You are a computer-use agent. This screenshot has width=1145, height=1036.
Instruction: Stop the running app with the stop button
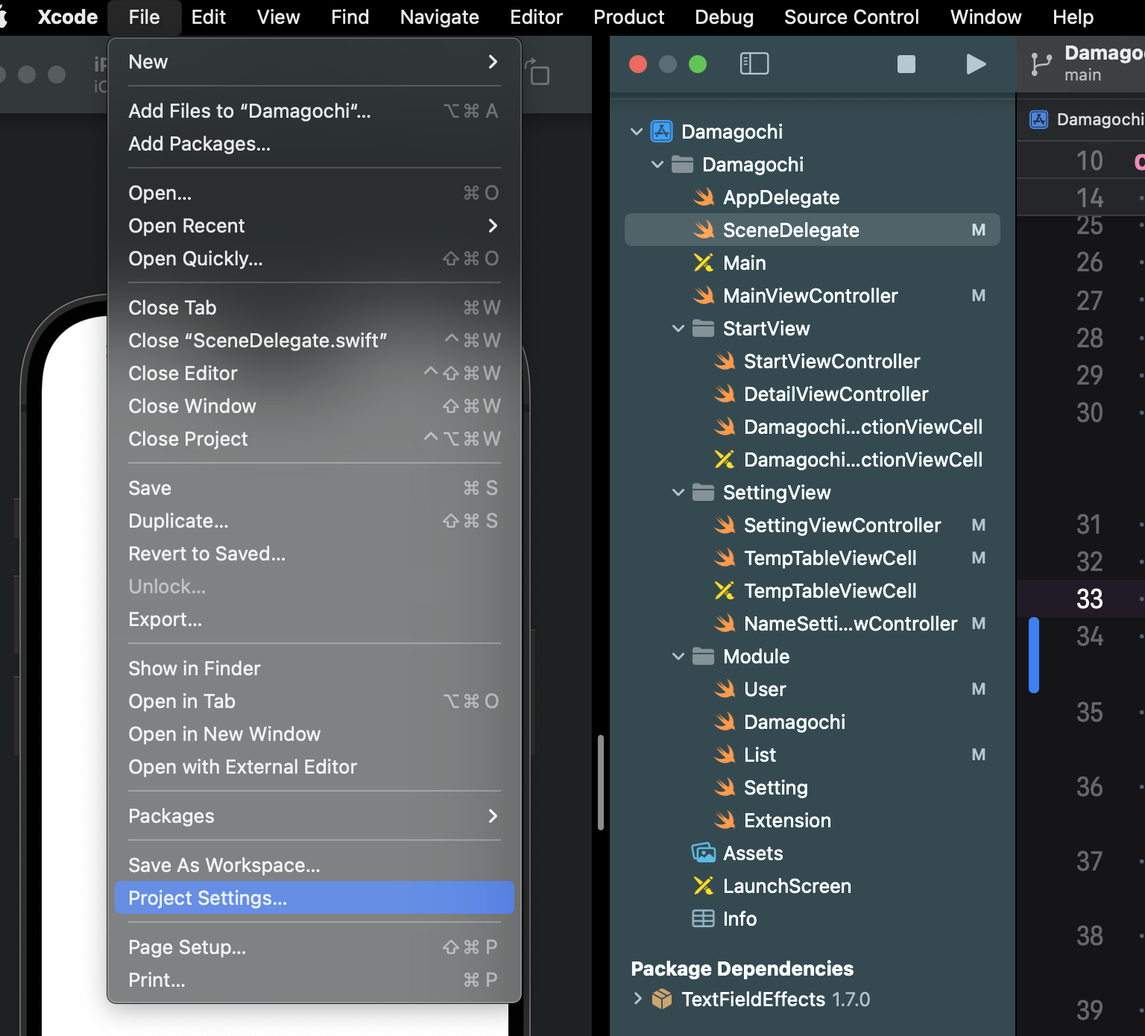point(906,64)
